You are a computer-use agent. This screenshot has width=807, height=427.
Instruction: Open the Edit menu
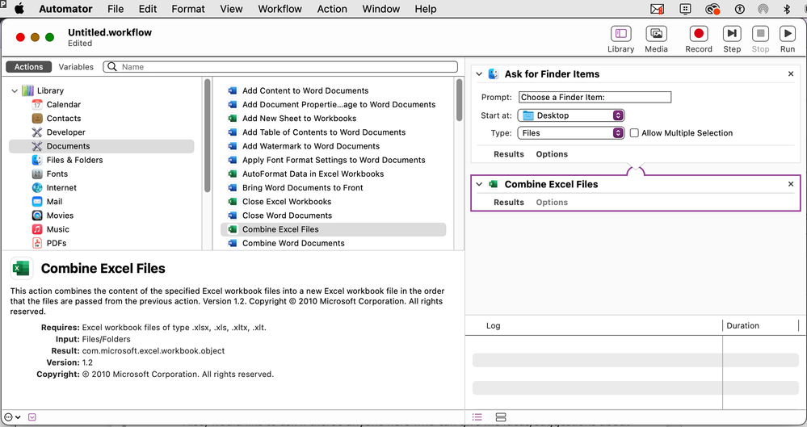148,9
